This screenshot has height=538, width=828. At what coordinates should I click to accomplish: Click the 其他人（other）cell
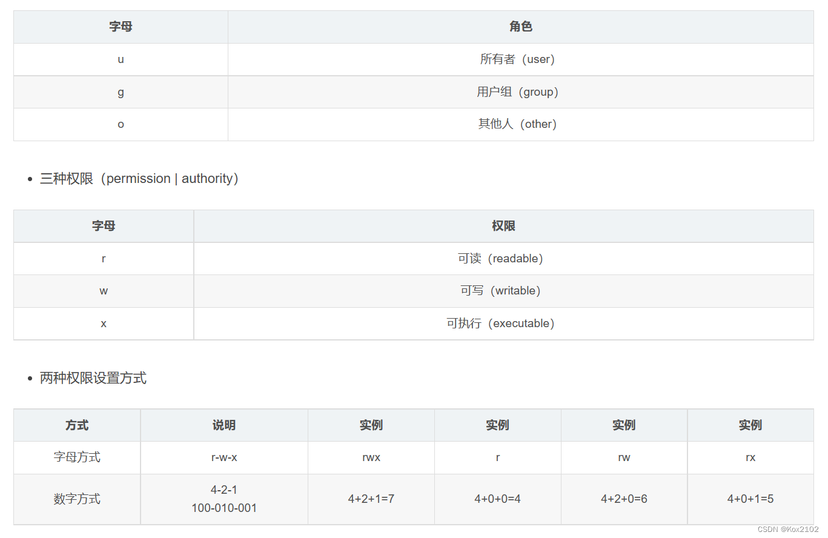[x=521, y=124]
